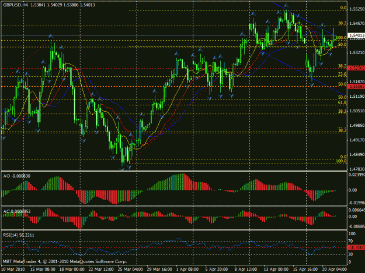Click the 23.6 Fibonacci level label
Image resolution: width=365 pixels, height=273 pixels.
click(342, 74)
